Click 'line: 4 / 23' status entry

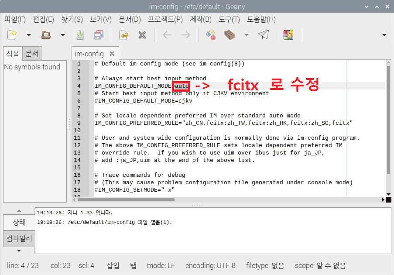(x=23, y=265)
